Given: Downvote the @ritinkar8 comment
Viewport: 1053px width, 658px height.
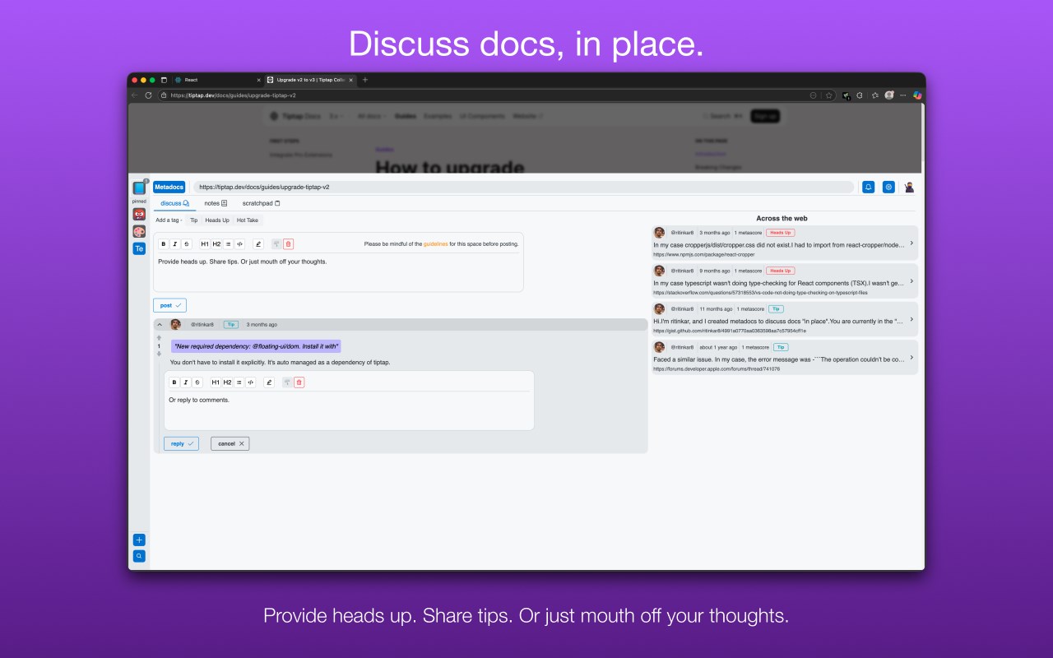Looking at the screenshot, I should tap(159, 354).
